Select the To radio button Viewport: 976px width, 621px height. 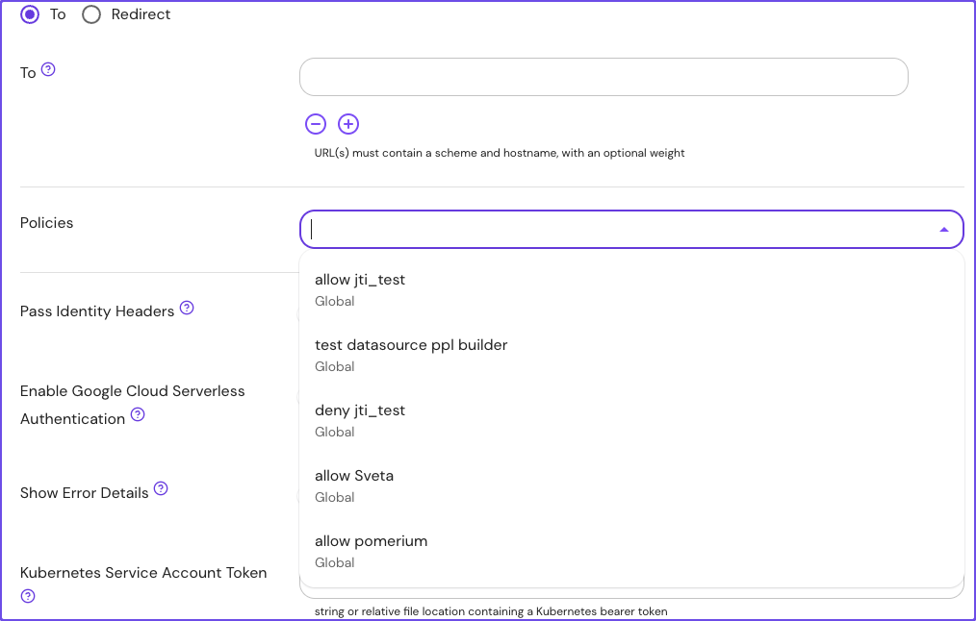coord(31,14)
